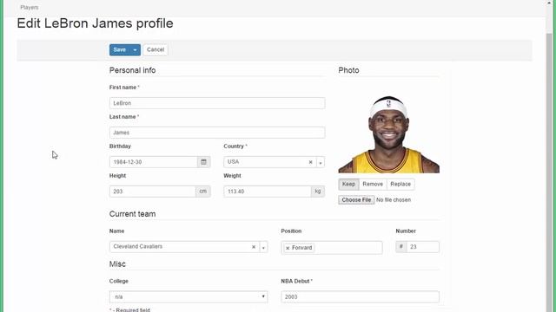Remove the Forward position tag
The height and width of the screenshot is (312, 556).
point(288,248)
